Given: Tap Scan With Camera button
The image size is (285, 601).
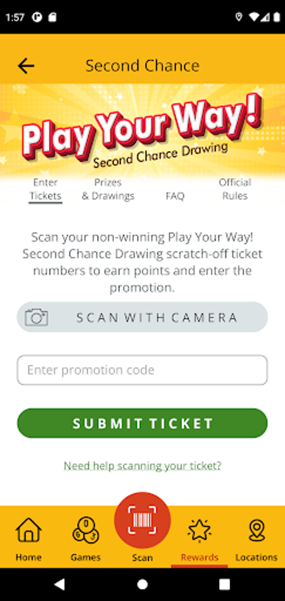Looking at the screenshot, I should click(142, 317).
